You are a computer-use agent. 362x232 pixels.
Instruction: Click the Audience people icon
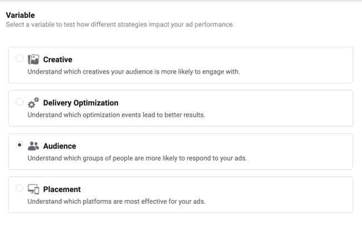coord(33,146)
